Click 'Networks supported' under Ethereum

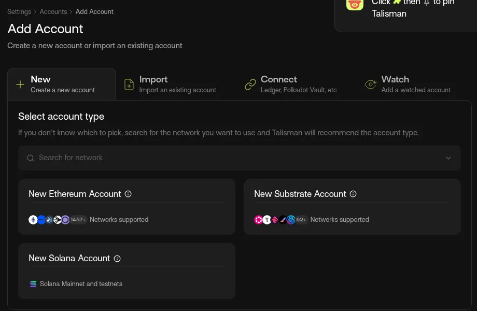click(x=119, y=219)
